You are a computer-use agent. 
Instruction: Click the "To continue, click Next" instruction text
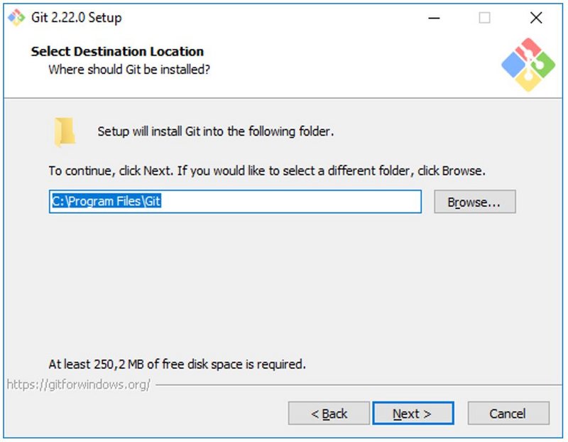pyautogui.click(x=266, y=171)
